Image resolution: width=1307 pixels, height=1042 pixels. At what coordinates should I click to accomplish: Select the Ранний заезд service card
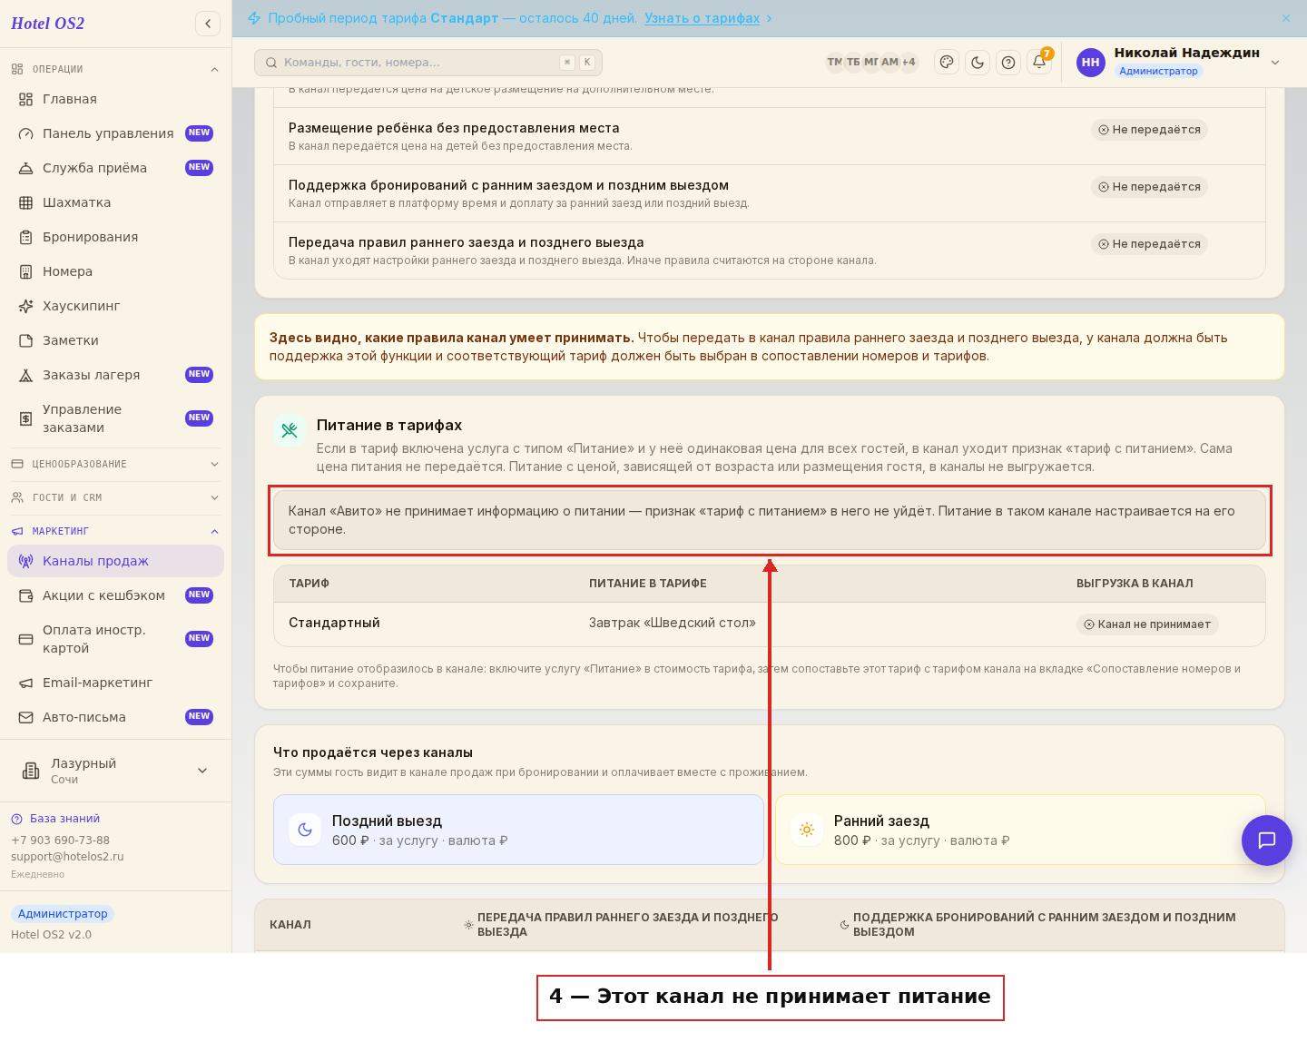(x=1020, y=830)
